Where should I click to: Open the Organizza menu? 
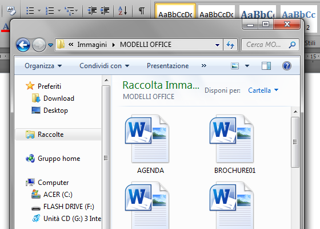click(43, 66)
